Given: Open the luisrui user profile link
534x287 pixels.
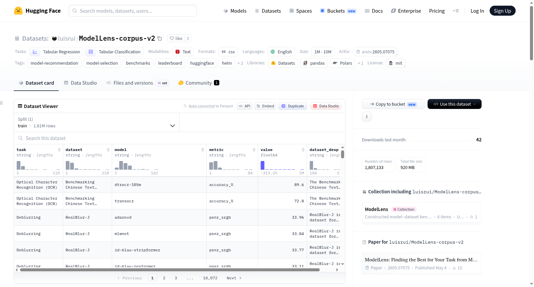Looking at the screenshot, I should pos(66,38).
